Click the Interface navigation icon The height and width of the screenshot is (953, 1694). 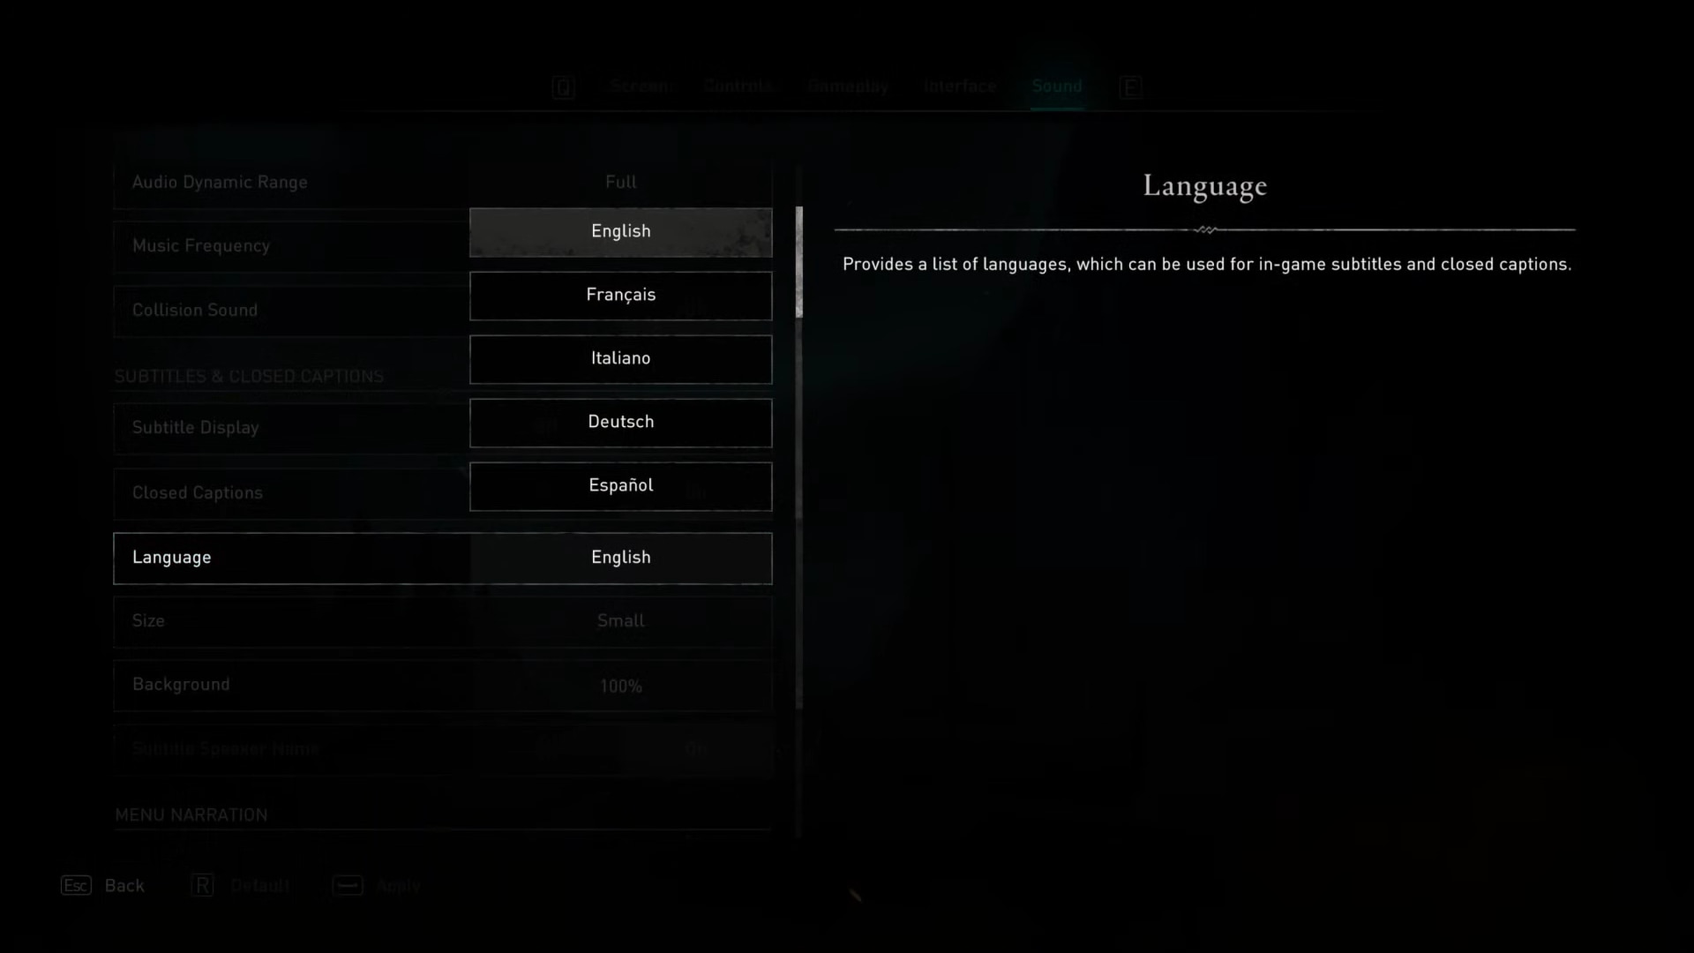tap(959, 86)
